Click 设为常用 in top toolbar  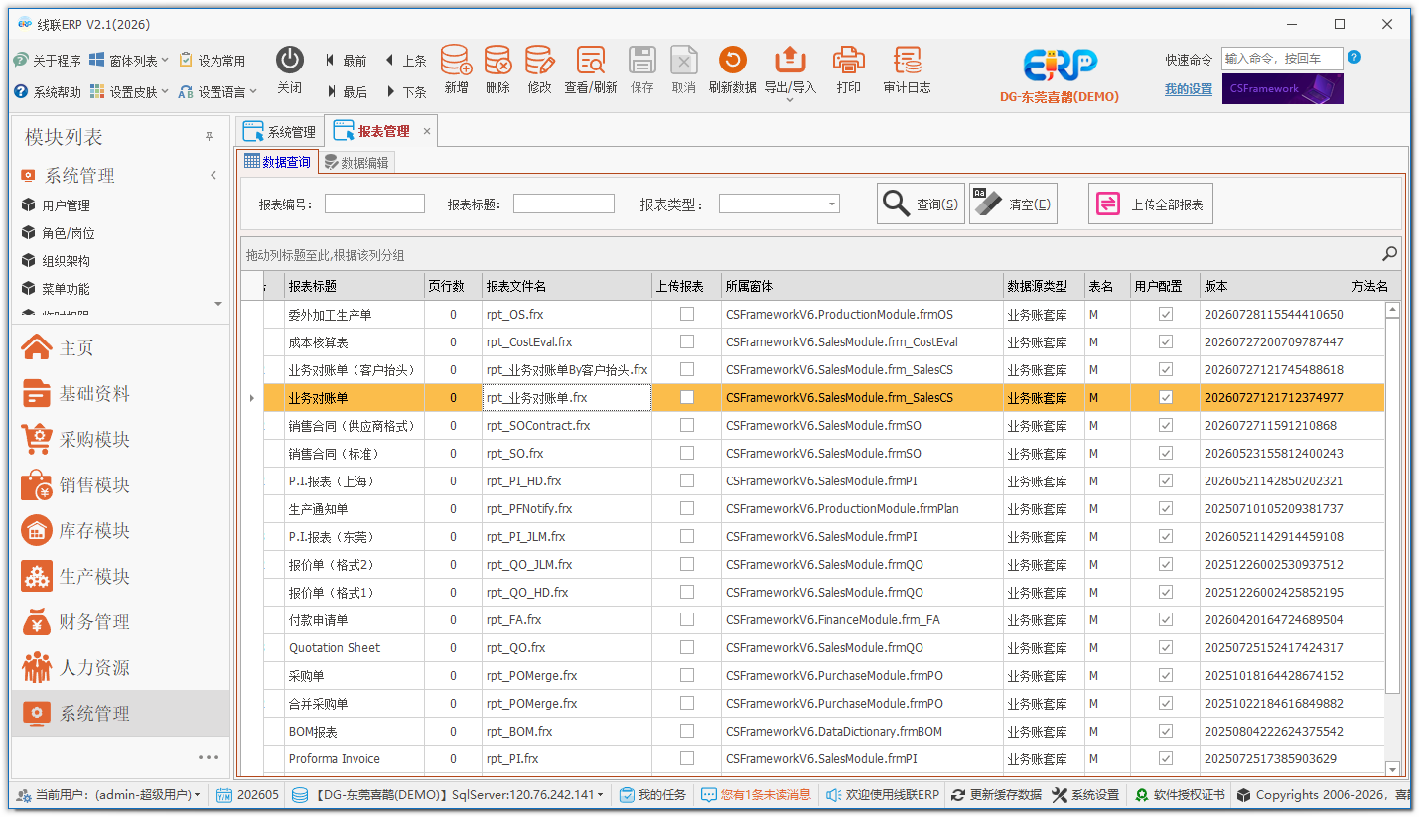pos(213,61)
